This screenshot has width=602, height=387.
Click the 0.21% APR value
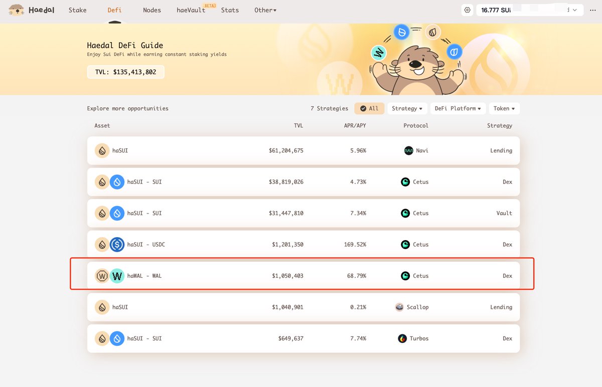click(358, 307)
